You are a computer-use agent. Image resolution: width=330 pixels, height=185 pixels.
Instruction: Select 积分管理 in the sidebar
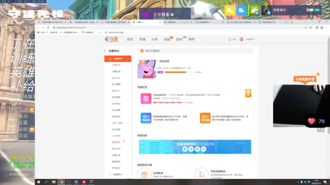116,84
